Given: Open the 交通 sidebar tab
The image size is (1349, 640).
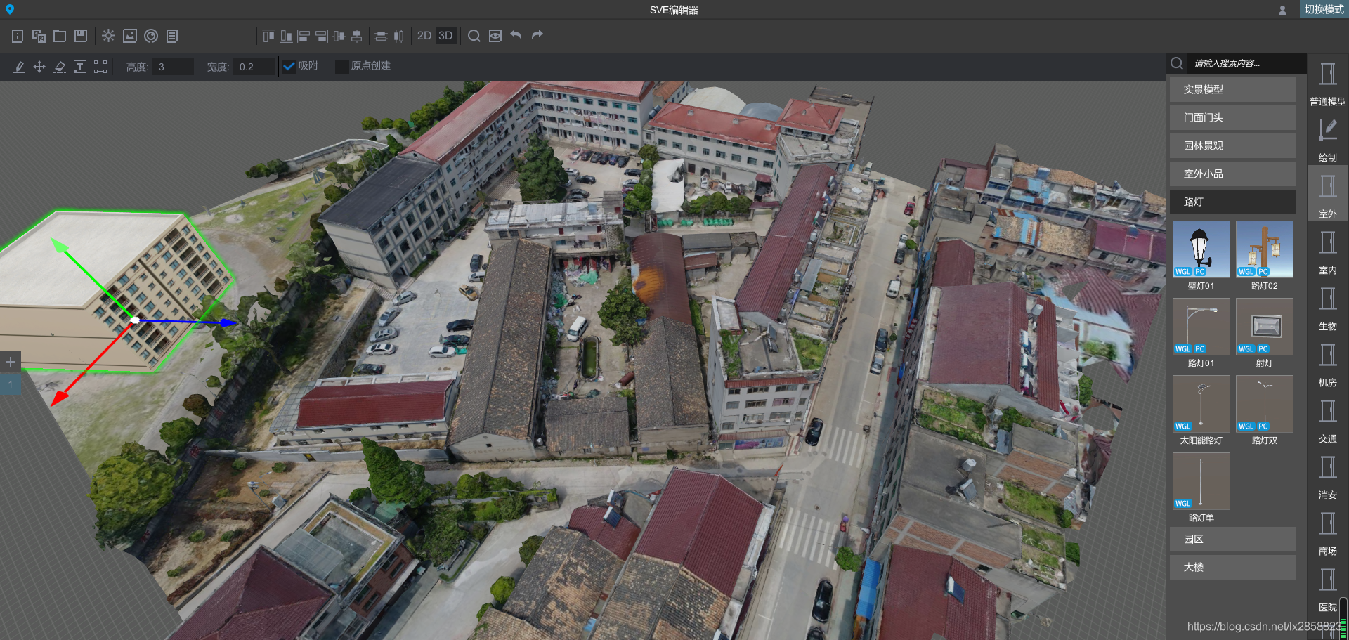Looking at the screenshot, I should (1328, 419).
